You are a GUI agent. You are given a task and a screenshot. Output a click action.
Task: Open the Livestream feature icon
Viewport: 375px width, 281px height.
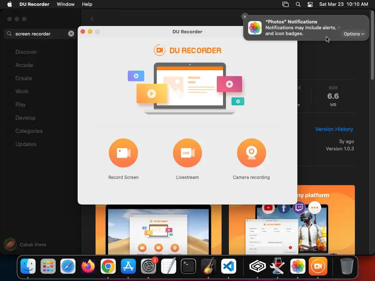(x=187, y=153)
